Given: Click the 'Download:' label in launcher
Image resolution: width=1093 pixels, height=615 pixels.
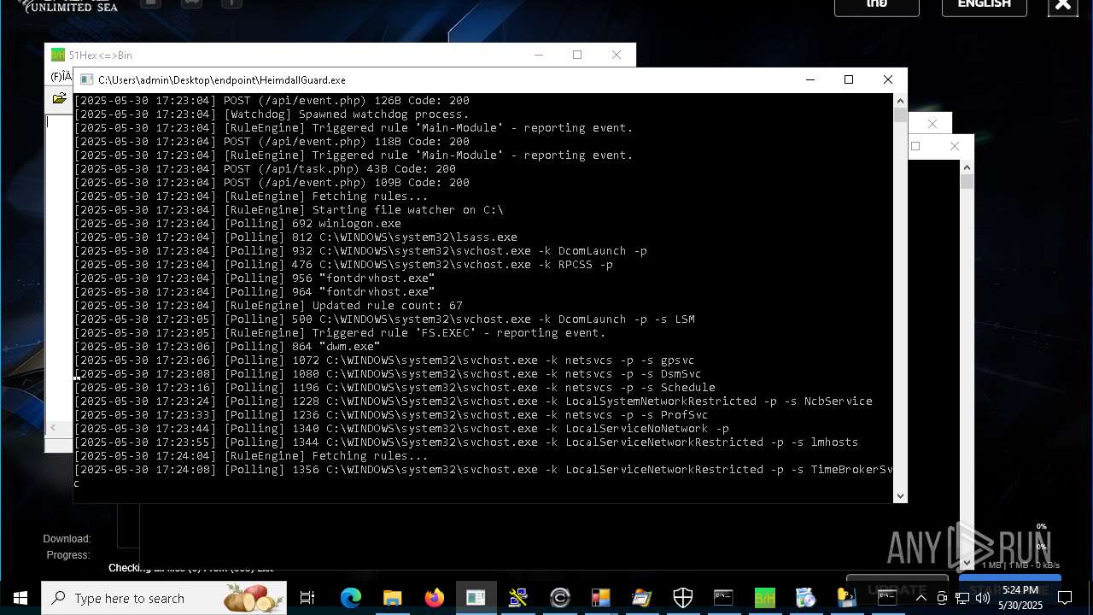Looking at the screenshot, I should tap(67, 539).
